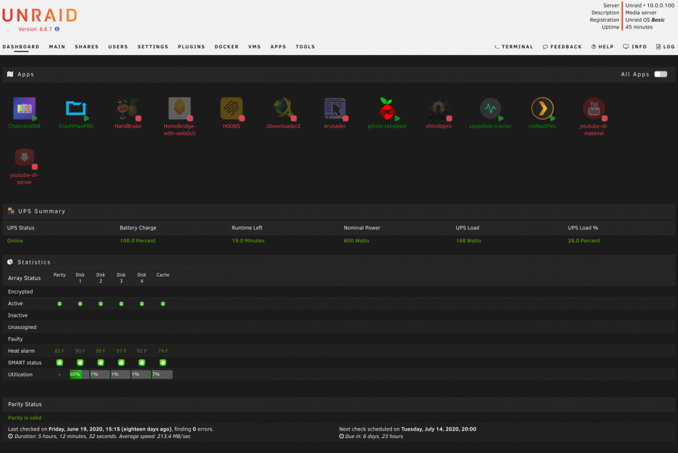Screen dimensions: 678x453
Task: Toggle the All Apps switch
Action: (660, 74)
